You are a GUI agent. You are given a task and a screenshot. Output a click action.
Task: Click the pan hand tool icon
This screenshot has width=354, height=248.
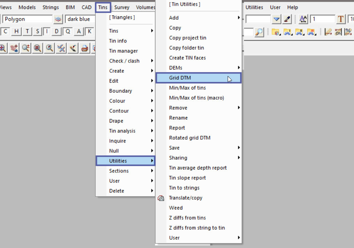(x=14, y=48)
